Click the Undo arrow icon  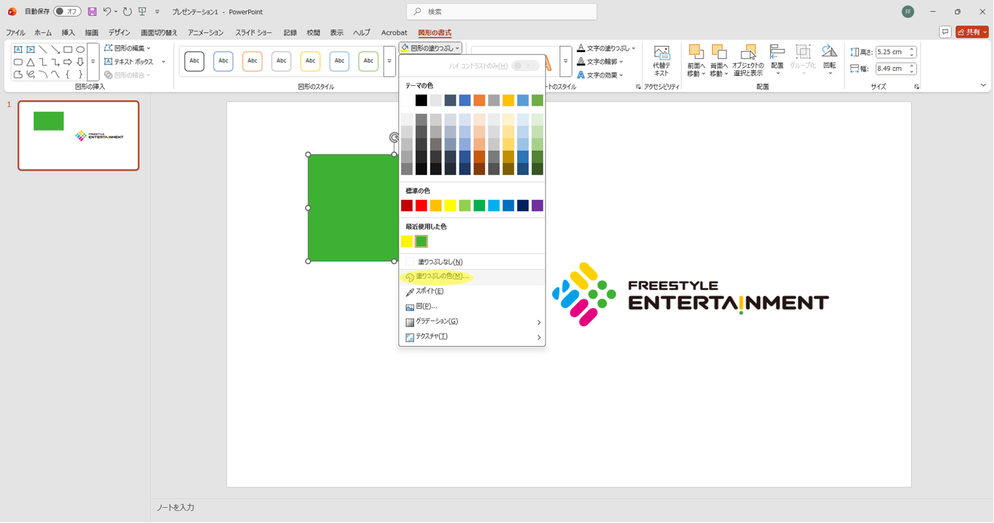click(107, 12)
